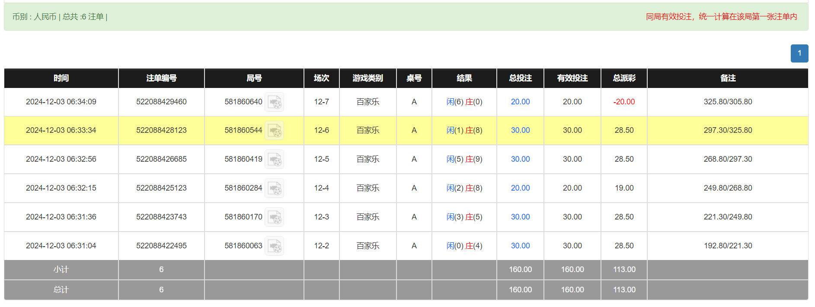Screen dimensions: 815x307
Task: Click result 闲(5) 庄(9) cell
Action: click(x=464, y=159)
